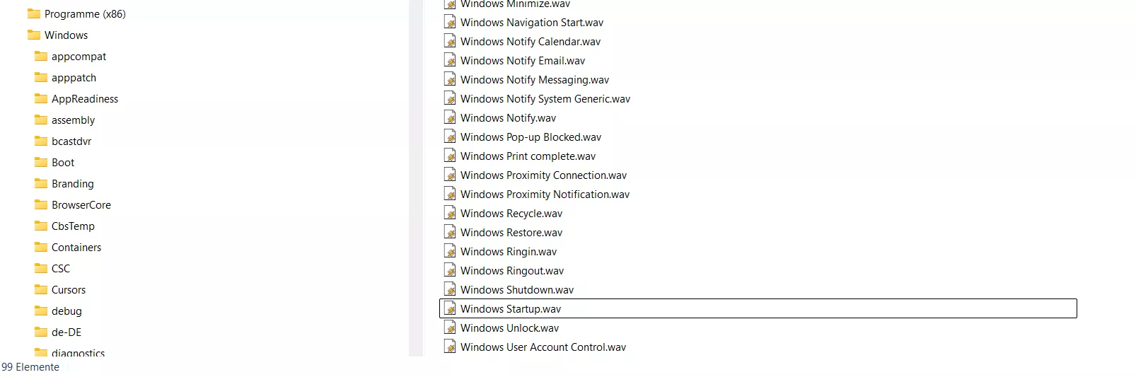Click the Windows Shutdown.wav file icon
1136x377 pixels.
450,289
